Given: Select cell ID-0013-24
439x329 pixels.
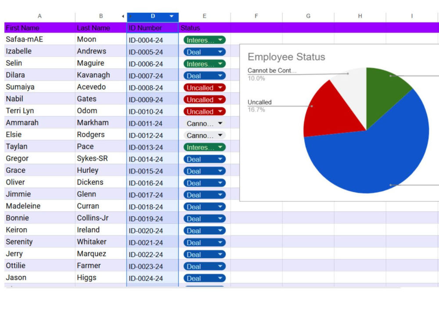Looking at the screenshot, I should tap(153, 147).
